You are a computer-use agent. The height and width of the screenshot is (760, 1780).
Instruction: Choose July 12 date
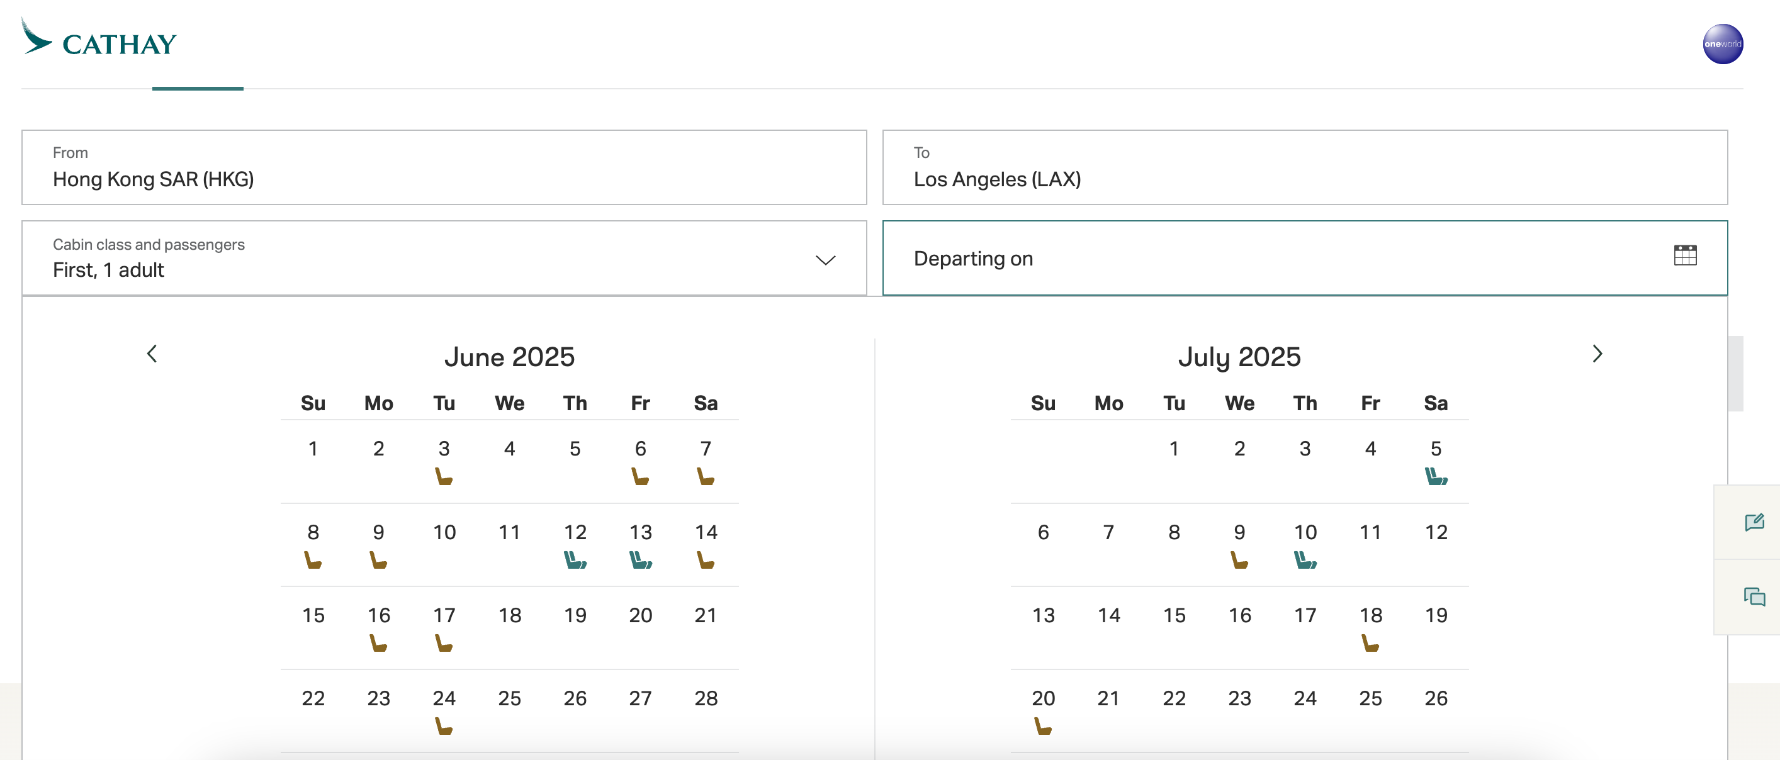[1436, 532]
